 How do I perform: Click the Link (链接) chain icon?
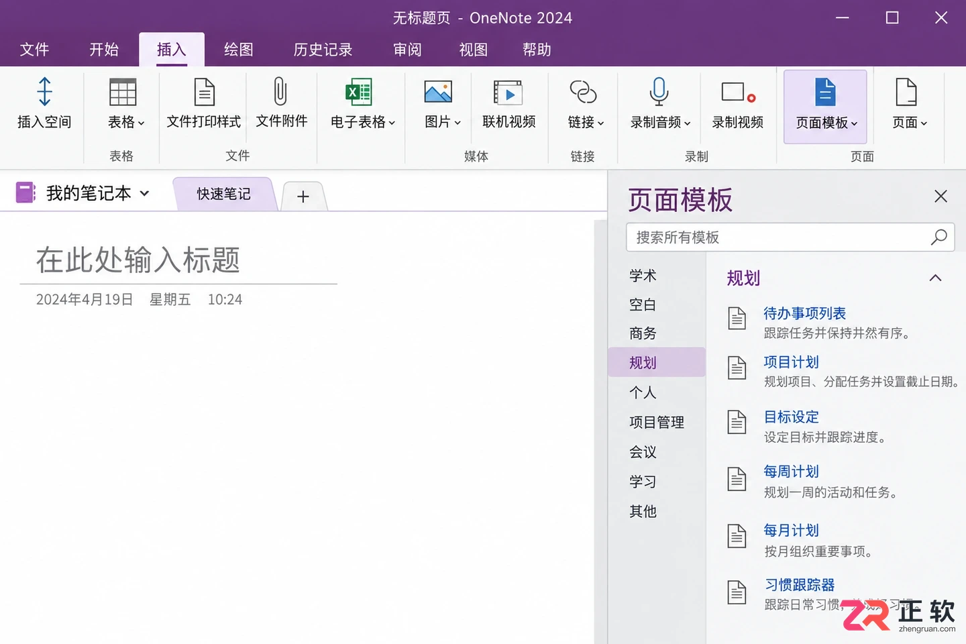583,92
